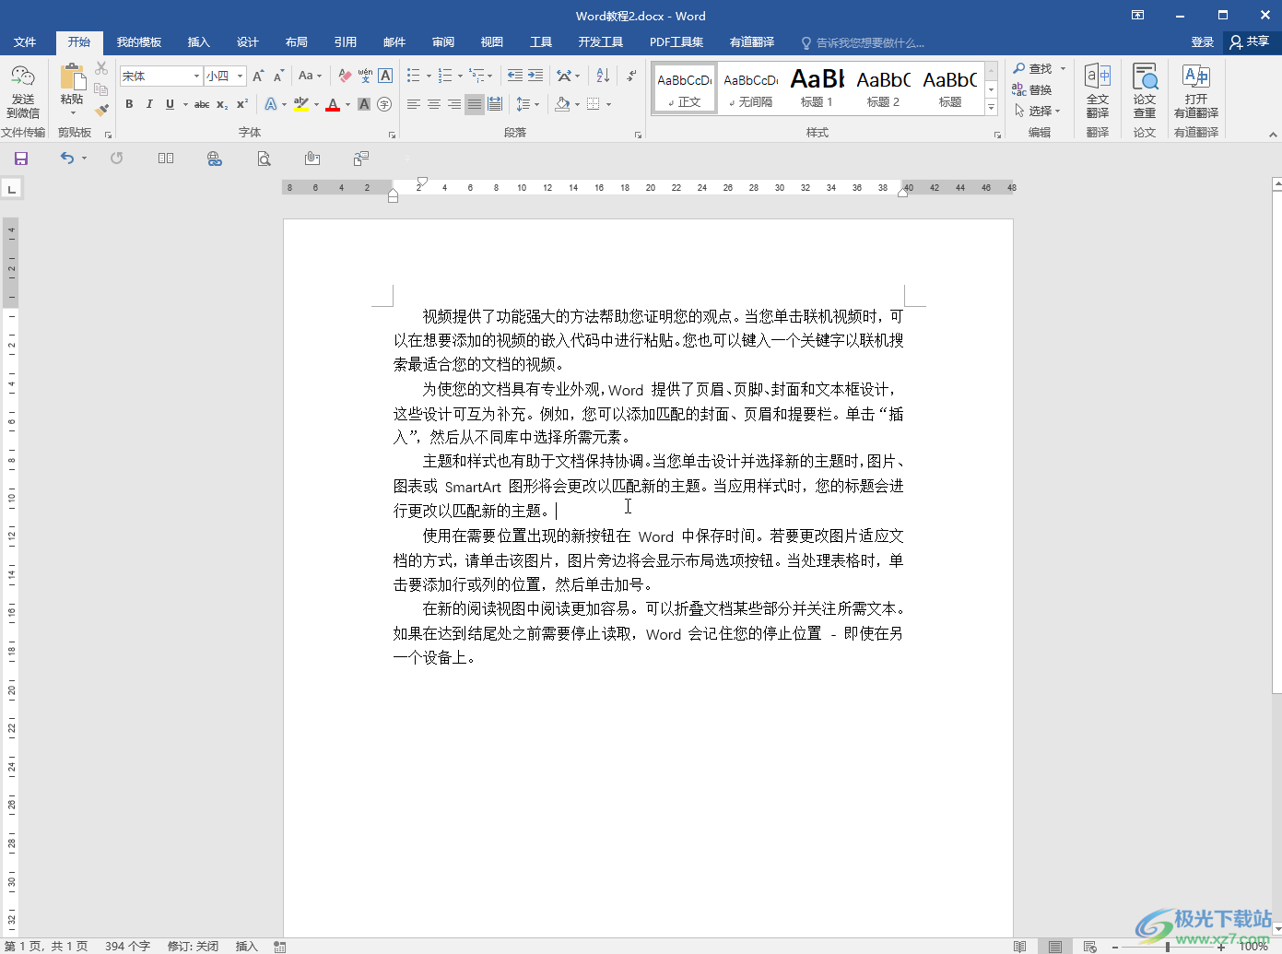Image resolution: width=1282 pixels, height=954 pixels.
Task: Click the Paper Check (论文查重) icon
Action: coord(1145,90)
